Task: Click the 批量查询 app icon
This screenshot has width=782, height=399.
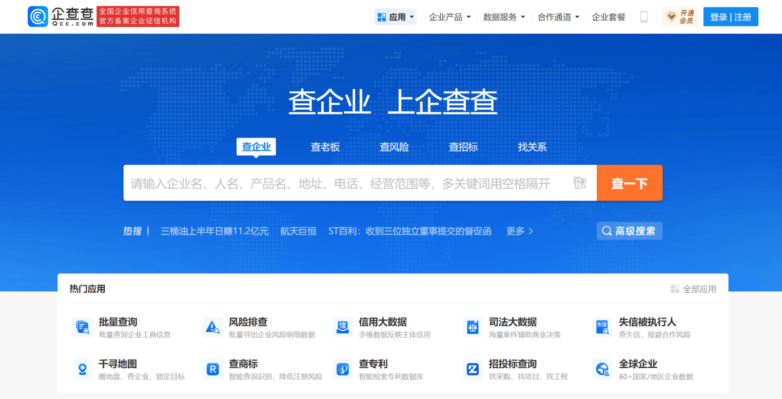Action: [82, 327]
